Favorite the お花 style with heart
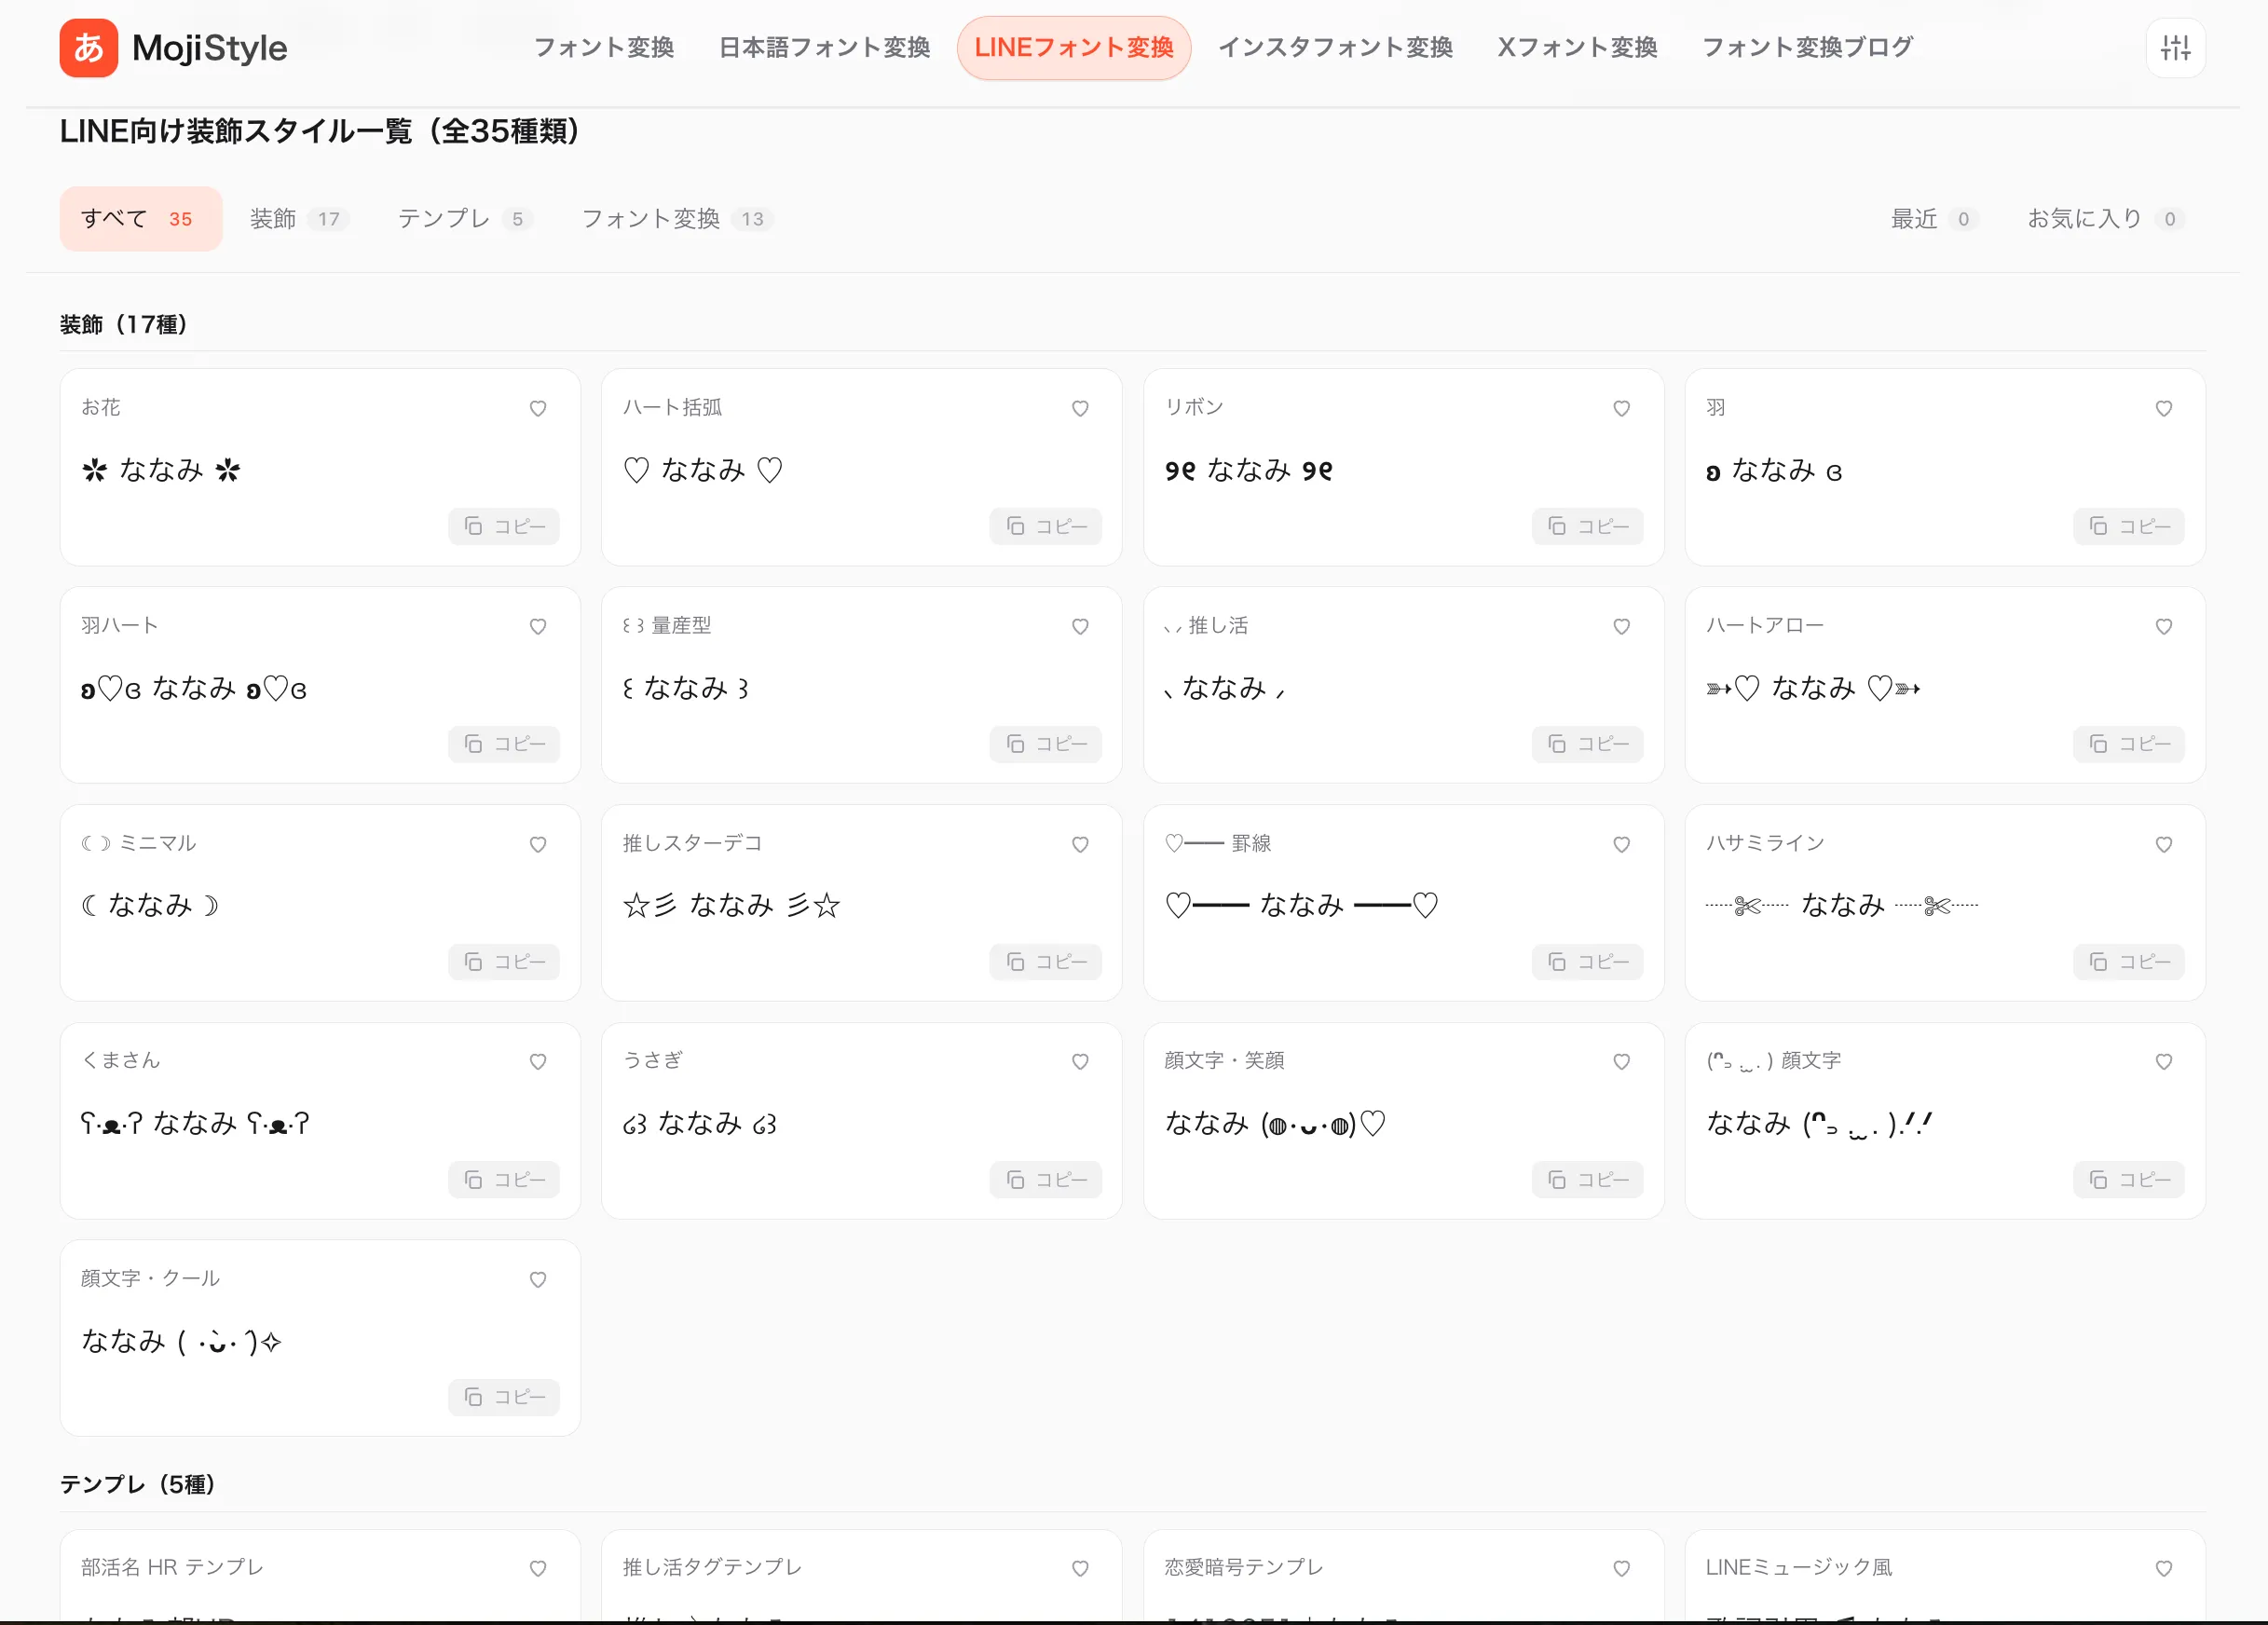Viewport: 2268px width, 1625px height. [538, 408]
